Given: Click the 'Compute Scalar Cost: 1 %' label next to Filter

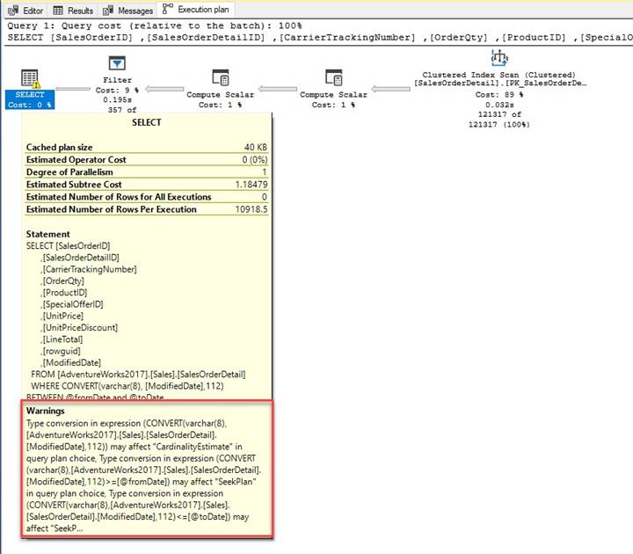Looking at the screenshot, I should (x=221, y=99).
